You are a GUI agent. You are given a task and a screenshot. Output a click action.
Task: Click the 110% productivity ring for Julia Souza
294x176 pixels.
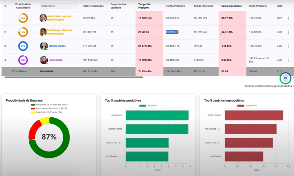(x=23, y=60)
